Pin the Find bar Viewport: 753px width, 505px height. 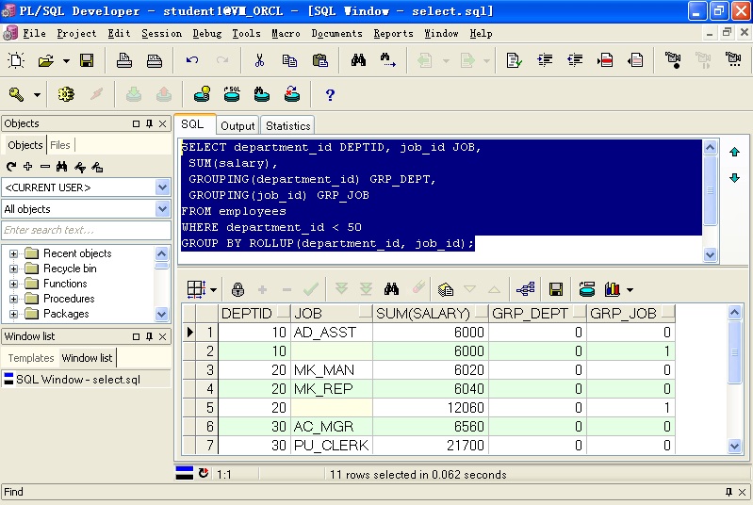(x=729, y=492)
